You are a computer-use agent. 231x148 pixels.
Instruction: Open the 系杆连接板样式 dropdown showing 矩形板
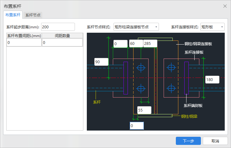pos(212,27)
